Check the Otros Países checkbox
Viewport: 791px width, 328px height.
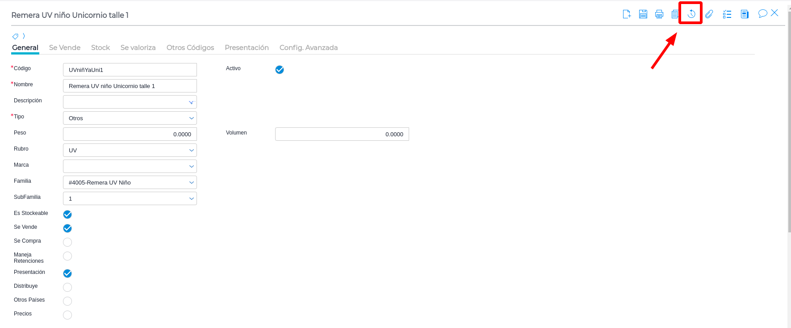(67, 301)
